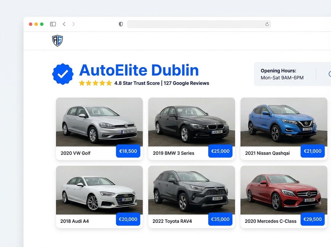Click the €29,500 price button
The width and height of the screenshot is (331, 247).
coord(312,219)
